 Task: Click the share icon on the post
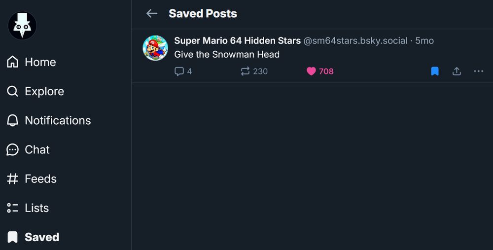coord(457,71)
